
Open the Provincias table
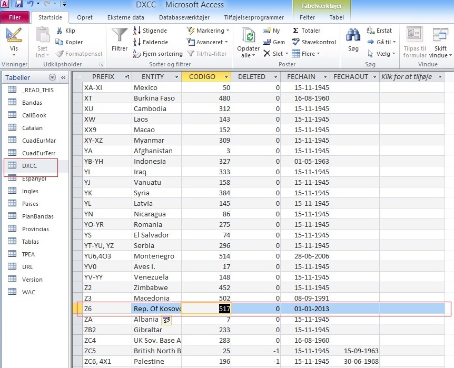coord(36,229)
